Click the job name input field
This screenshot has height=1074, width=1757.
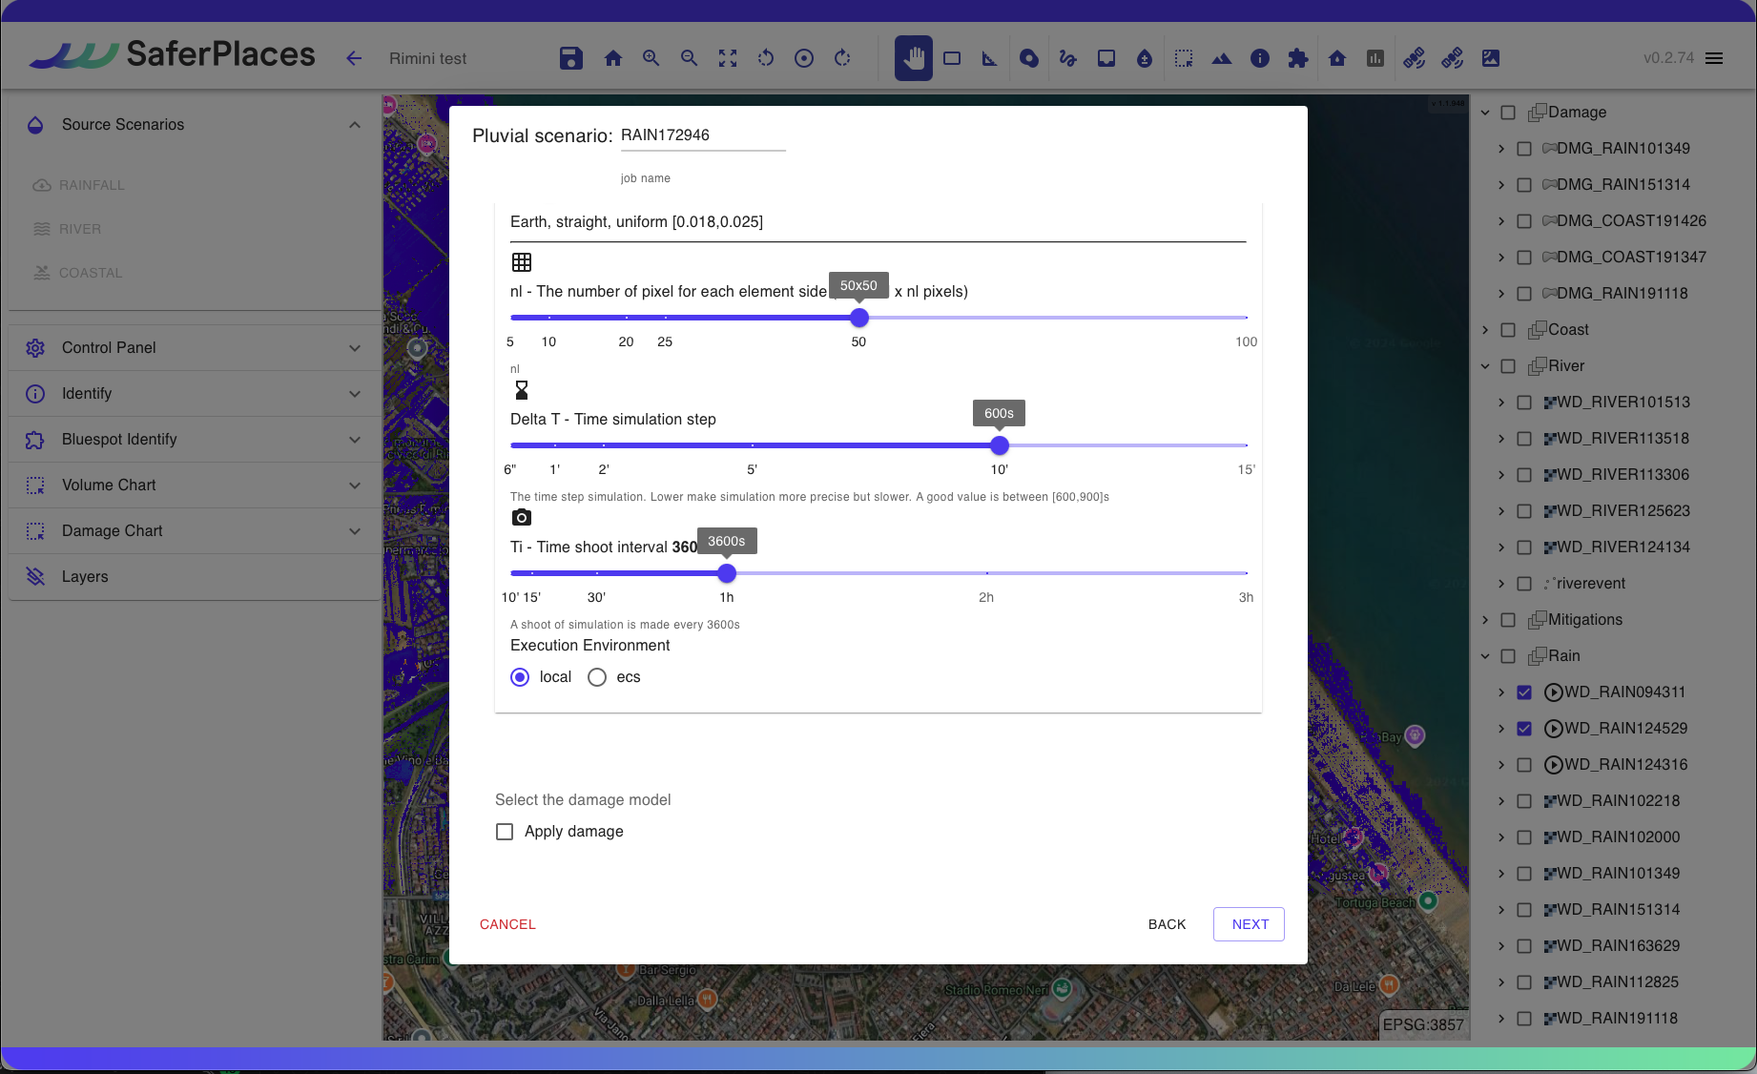pyautogui.click(x=702, y=135)
